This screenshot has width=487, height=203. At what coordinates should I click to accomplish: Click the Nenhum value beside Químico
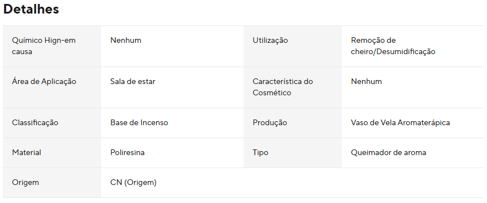[x=126, y=40]
